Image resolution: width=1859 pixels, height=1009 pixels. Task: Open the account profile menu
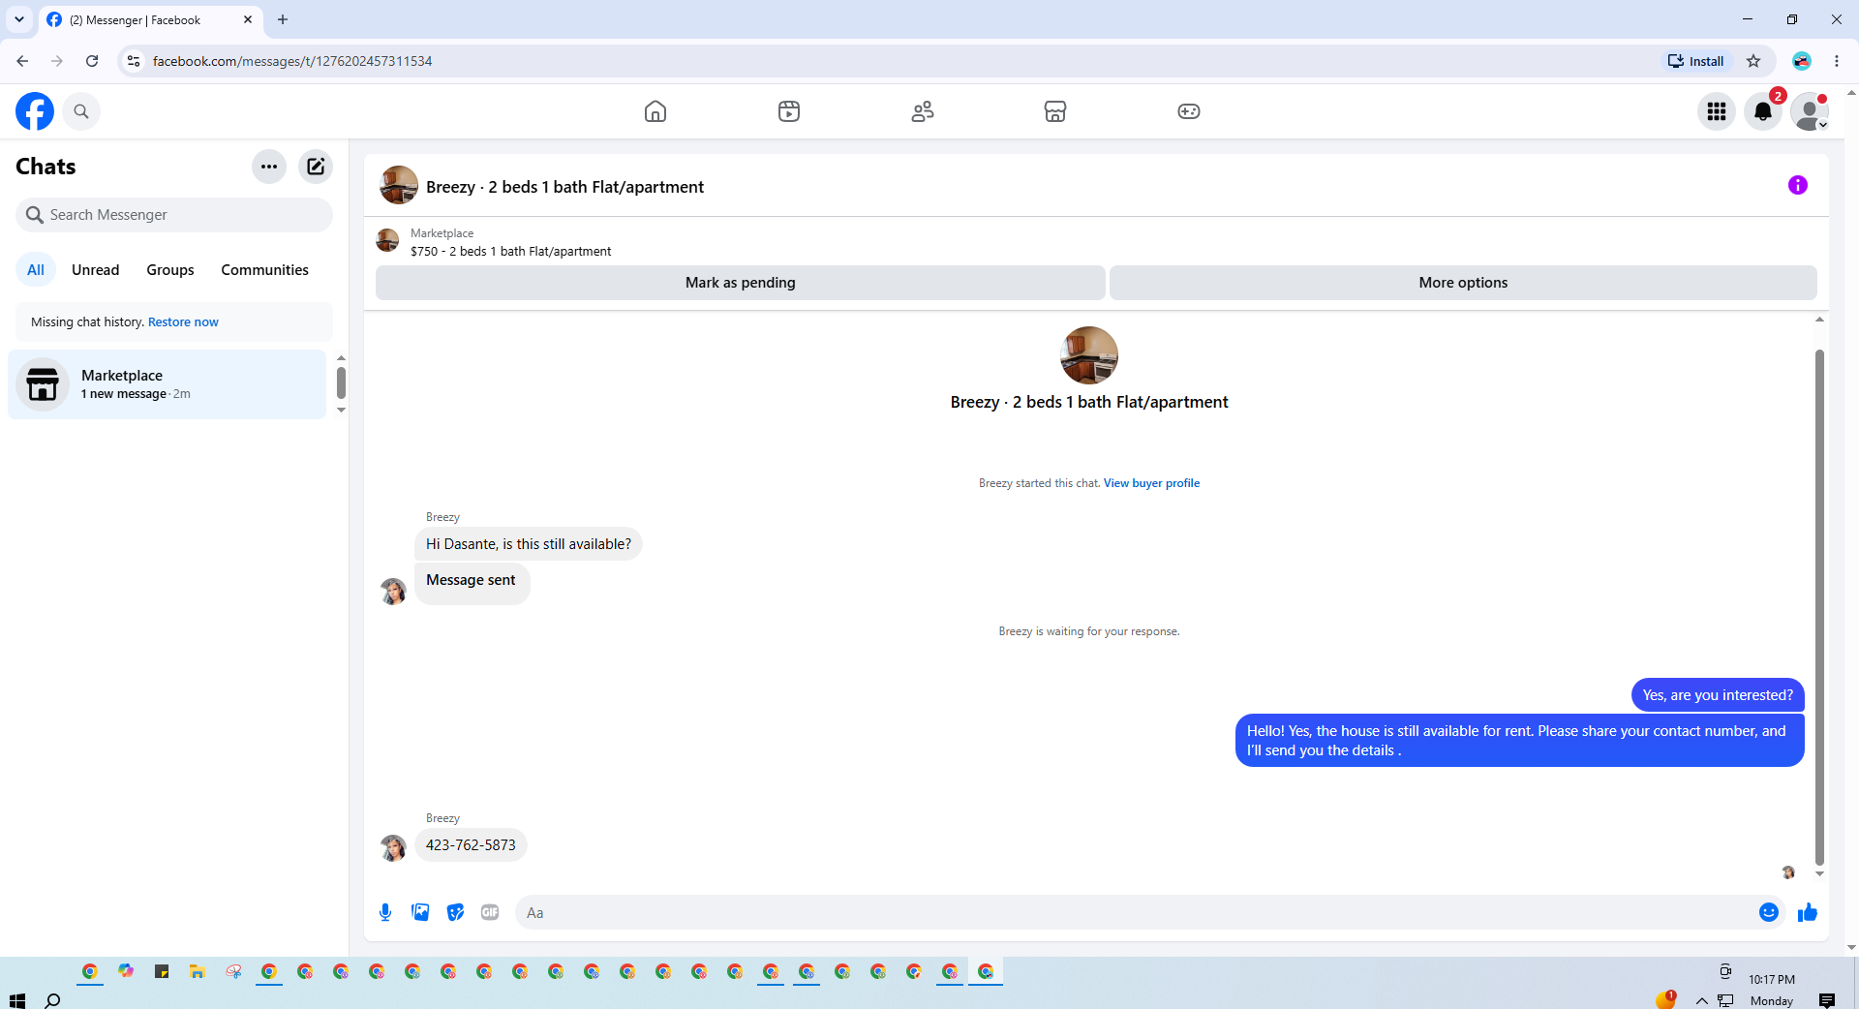pyautogui.click(x=1810, y=111)
